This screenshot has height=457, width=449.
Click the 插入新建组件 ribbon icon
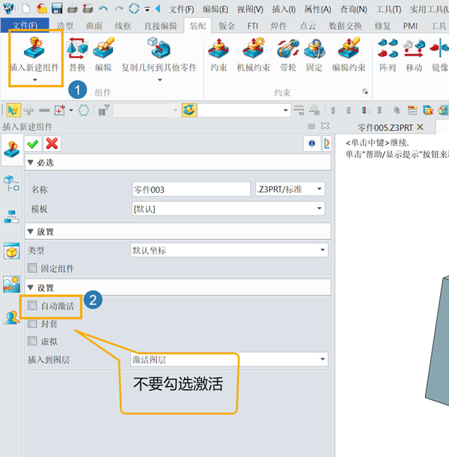[x=34, y=48]
